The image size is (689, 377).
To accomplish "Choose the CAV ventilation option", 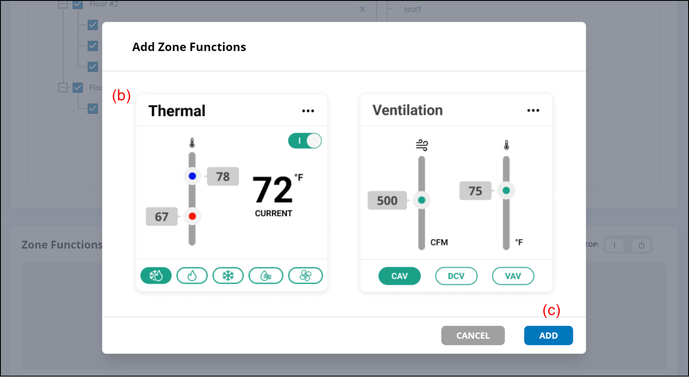I will [x=399, y=276].
